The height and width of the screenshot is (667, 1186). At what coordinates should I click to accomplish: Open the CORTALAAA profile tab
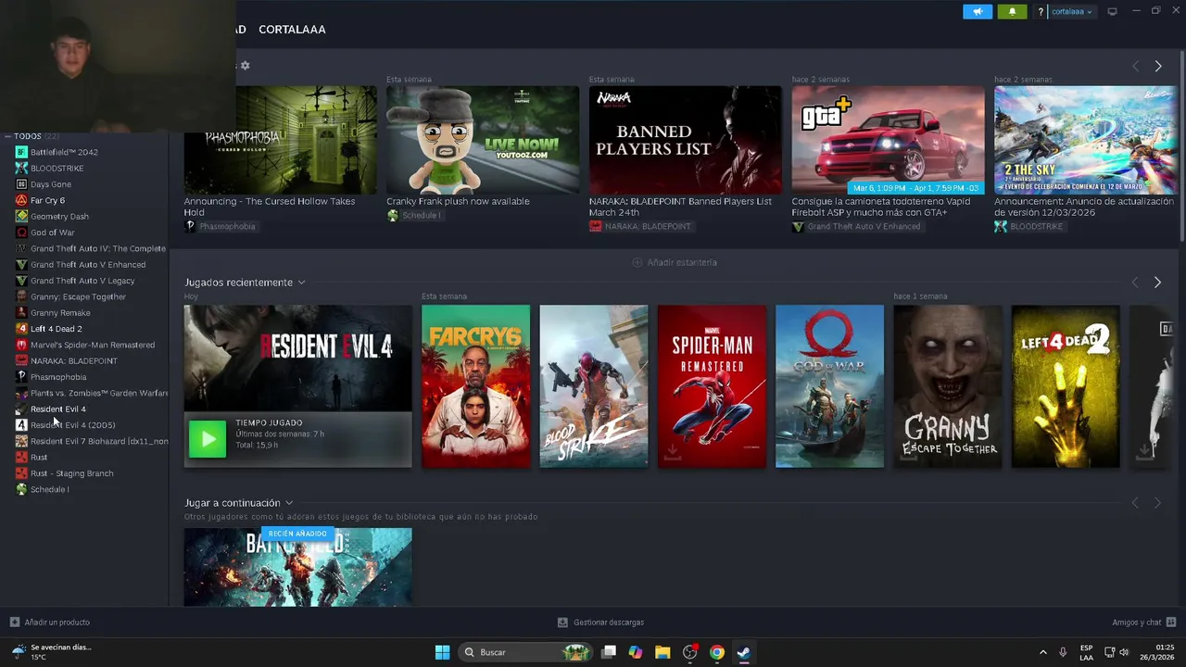(x=292, y=30)
